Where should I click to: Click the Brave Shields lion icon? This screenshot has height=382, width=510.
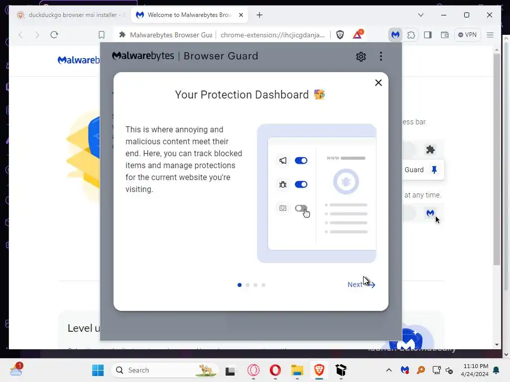pyautogui.click(x=340, y=35)
